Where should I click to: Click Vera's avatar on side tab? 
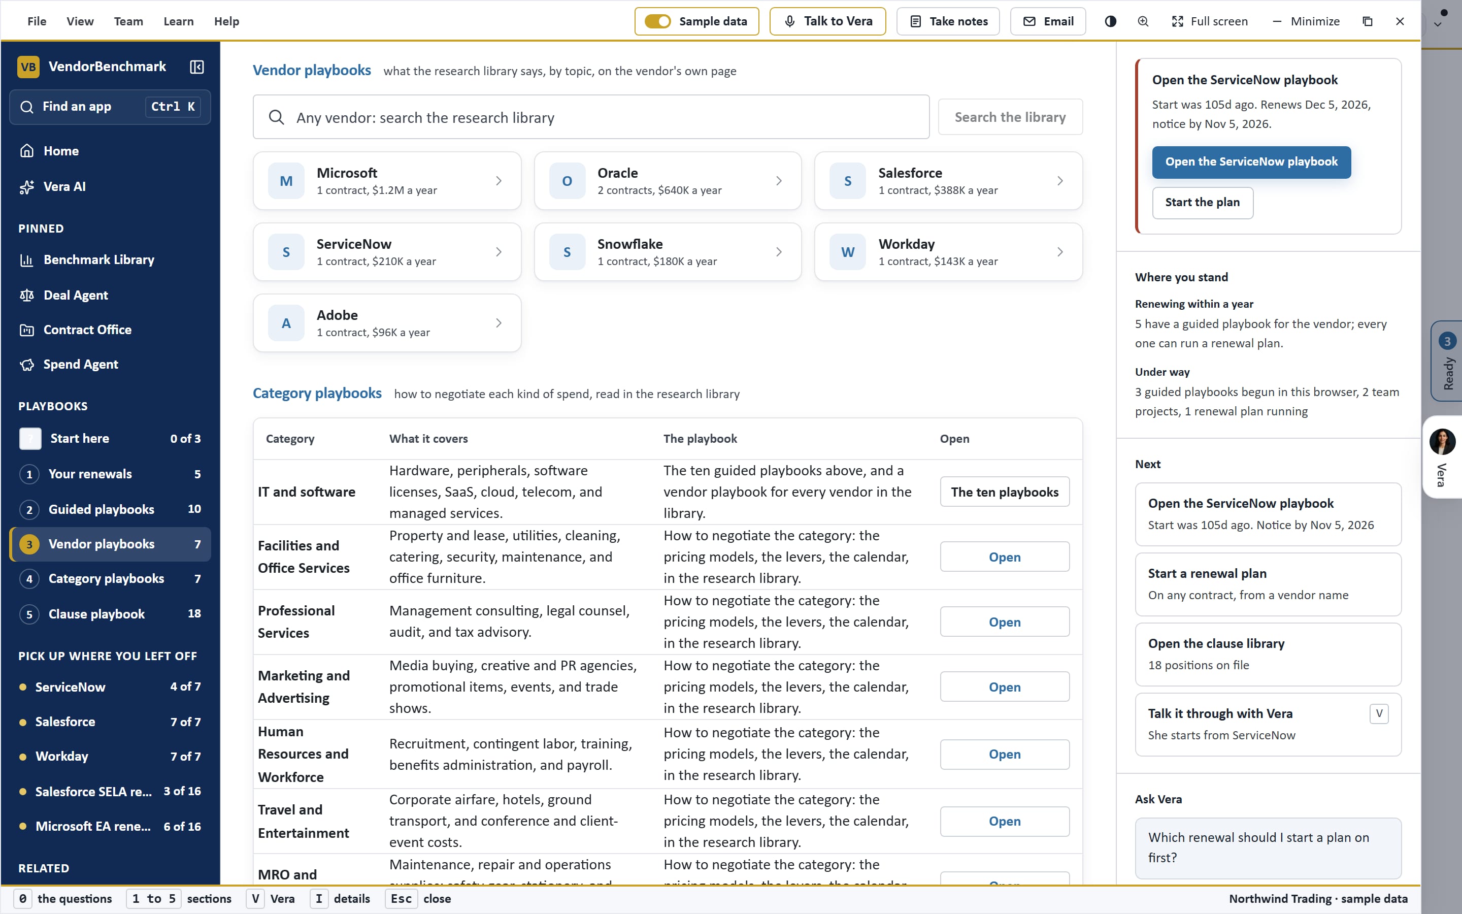click(x=1443, y=441)
